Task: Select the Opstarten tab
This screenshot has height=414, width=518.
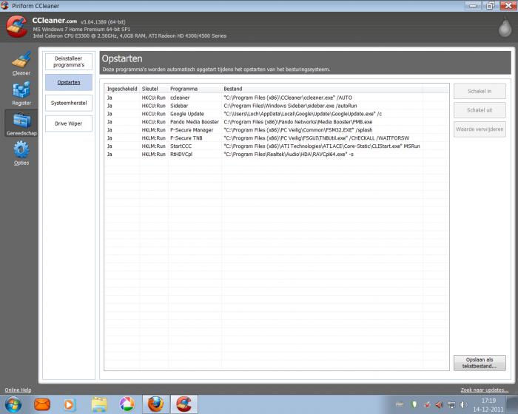Action: 69,82
